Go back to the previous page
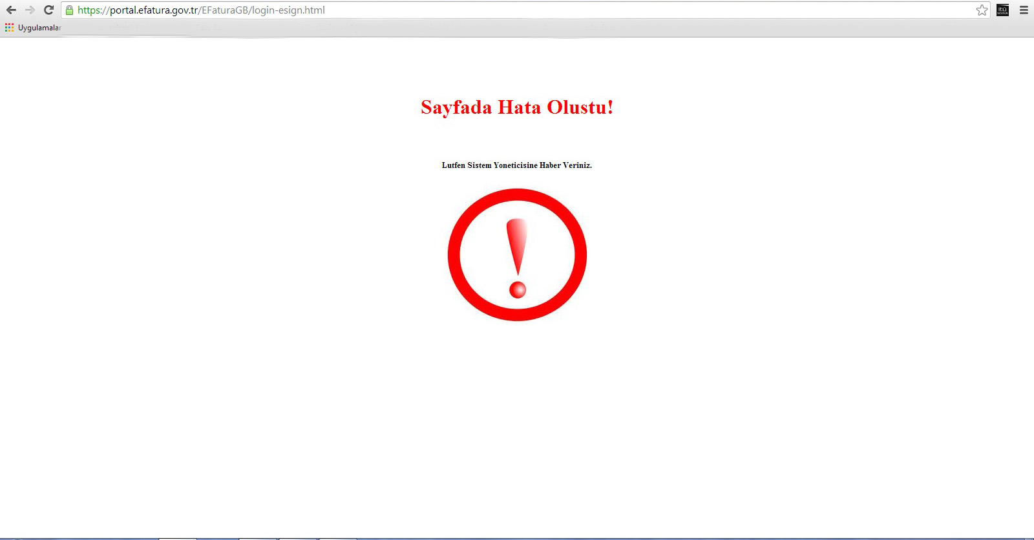 (11, 10)
